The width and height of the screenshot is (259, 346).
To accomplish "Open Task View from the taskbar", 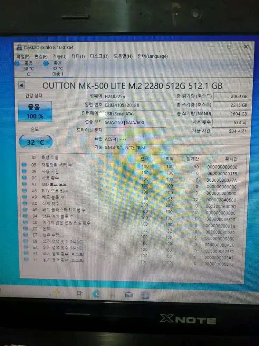I will 79,293.
